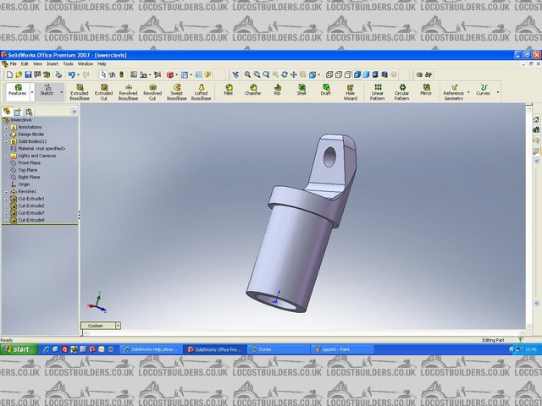Open the Hole Wizard
This screenshot has height=406, width=542.
pyautogui.click(x=350, y=91)
